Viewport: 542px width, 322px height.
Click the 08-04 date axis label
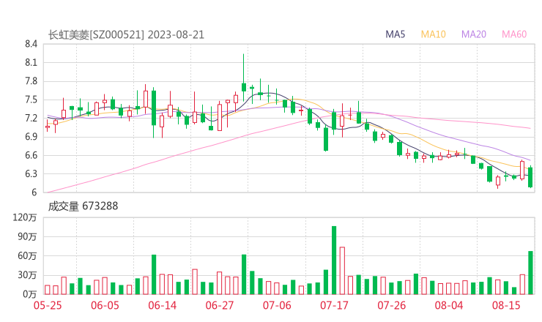coord(449,305)
